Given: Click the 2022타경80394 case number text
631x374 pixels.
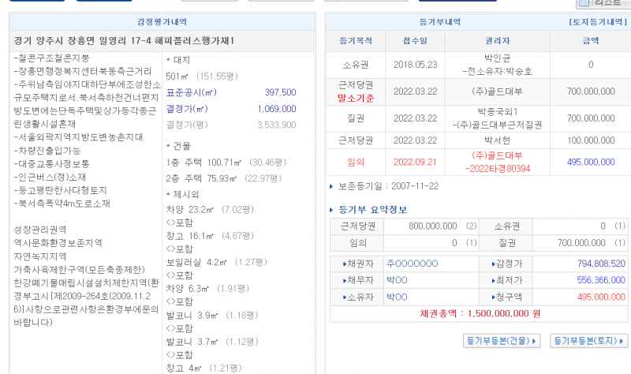Looking at the screenshot, I should pyautogui.click(x=498, y=168).
